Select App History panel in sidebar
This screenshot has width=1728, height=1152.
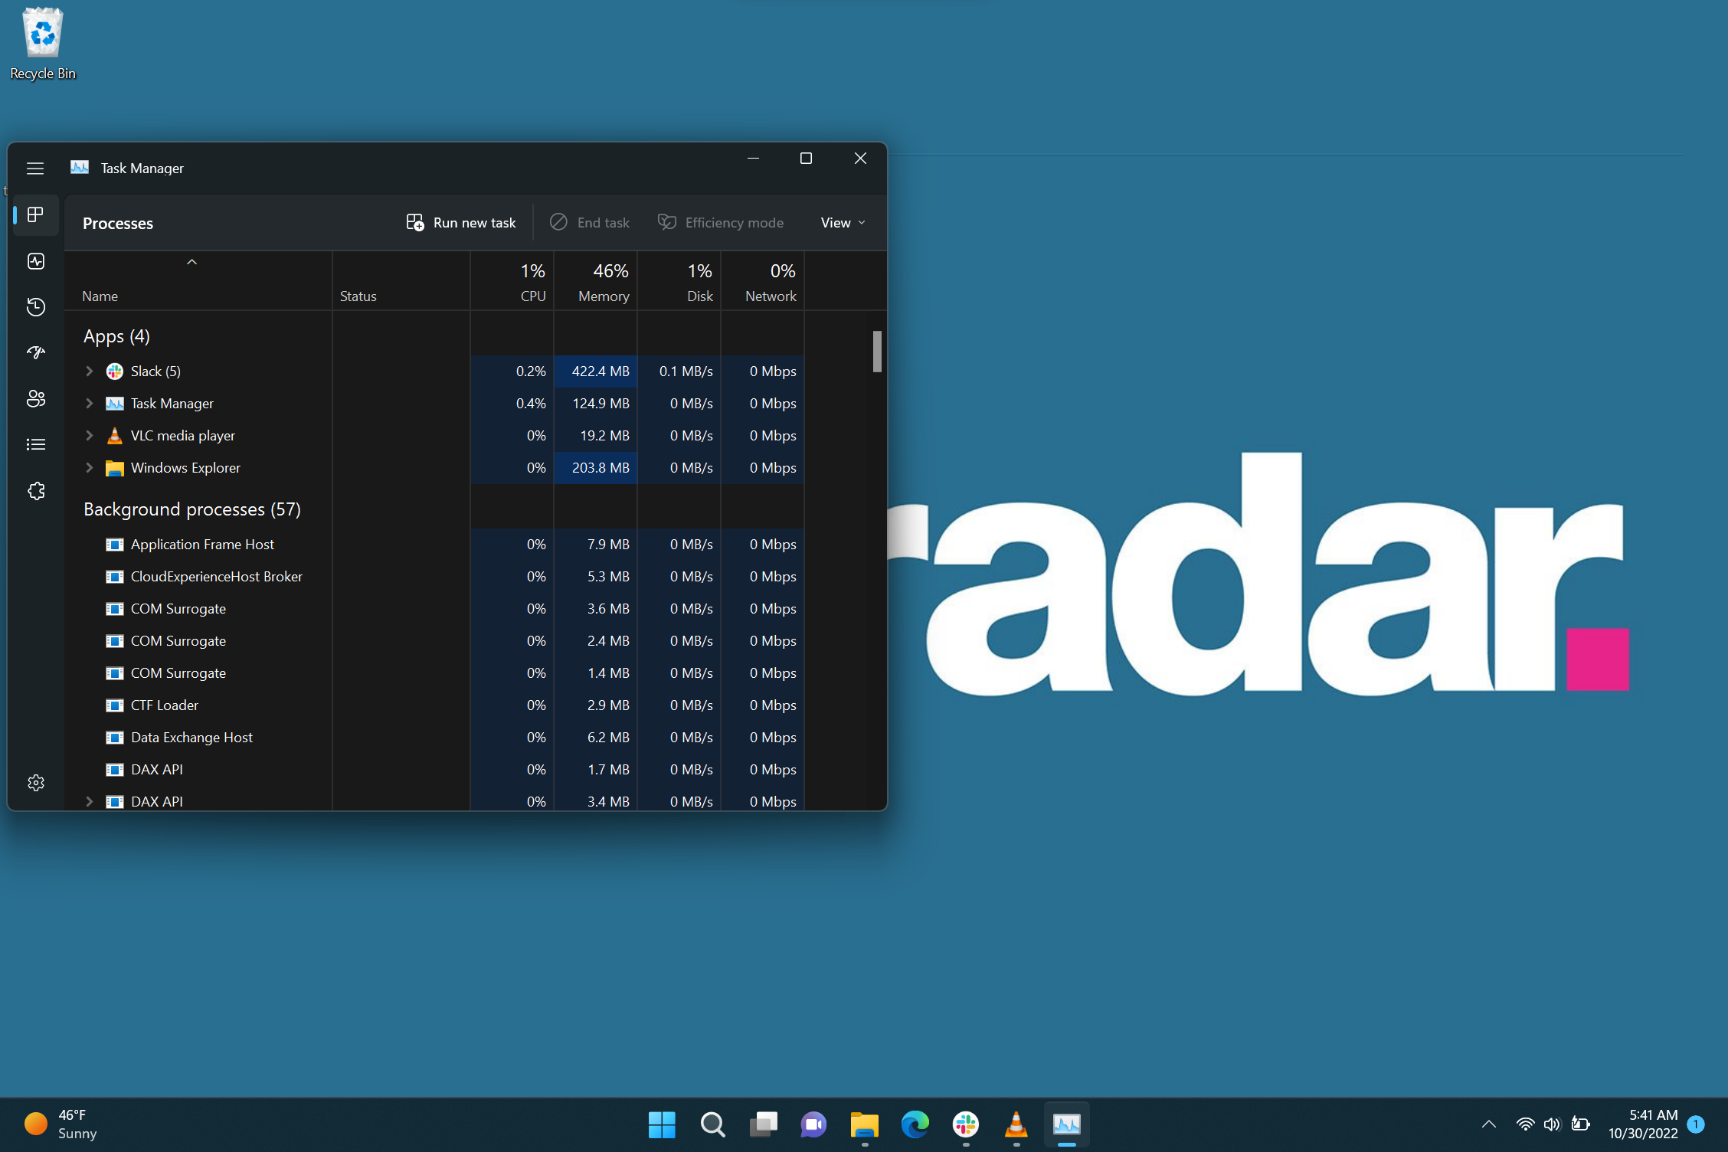coord(34,305)
